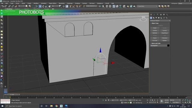Toggle the 3D Snaps button

click(70, 6)
